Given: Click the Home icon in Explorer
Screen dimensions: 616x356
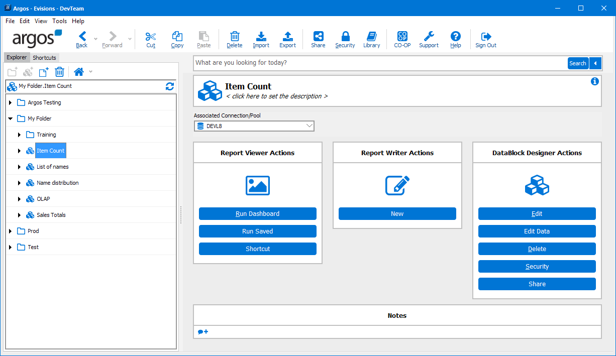Looking at the screenshot, I should (x=79, y=71).
